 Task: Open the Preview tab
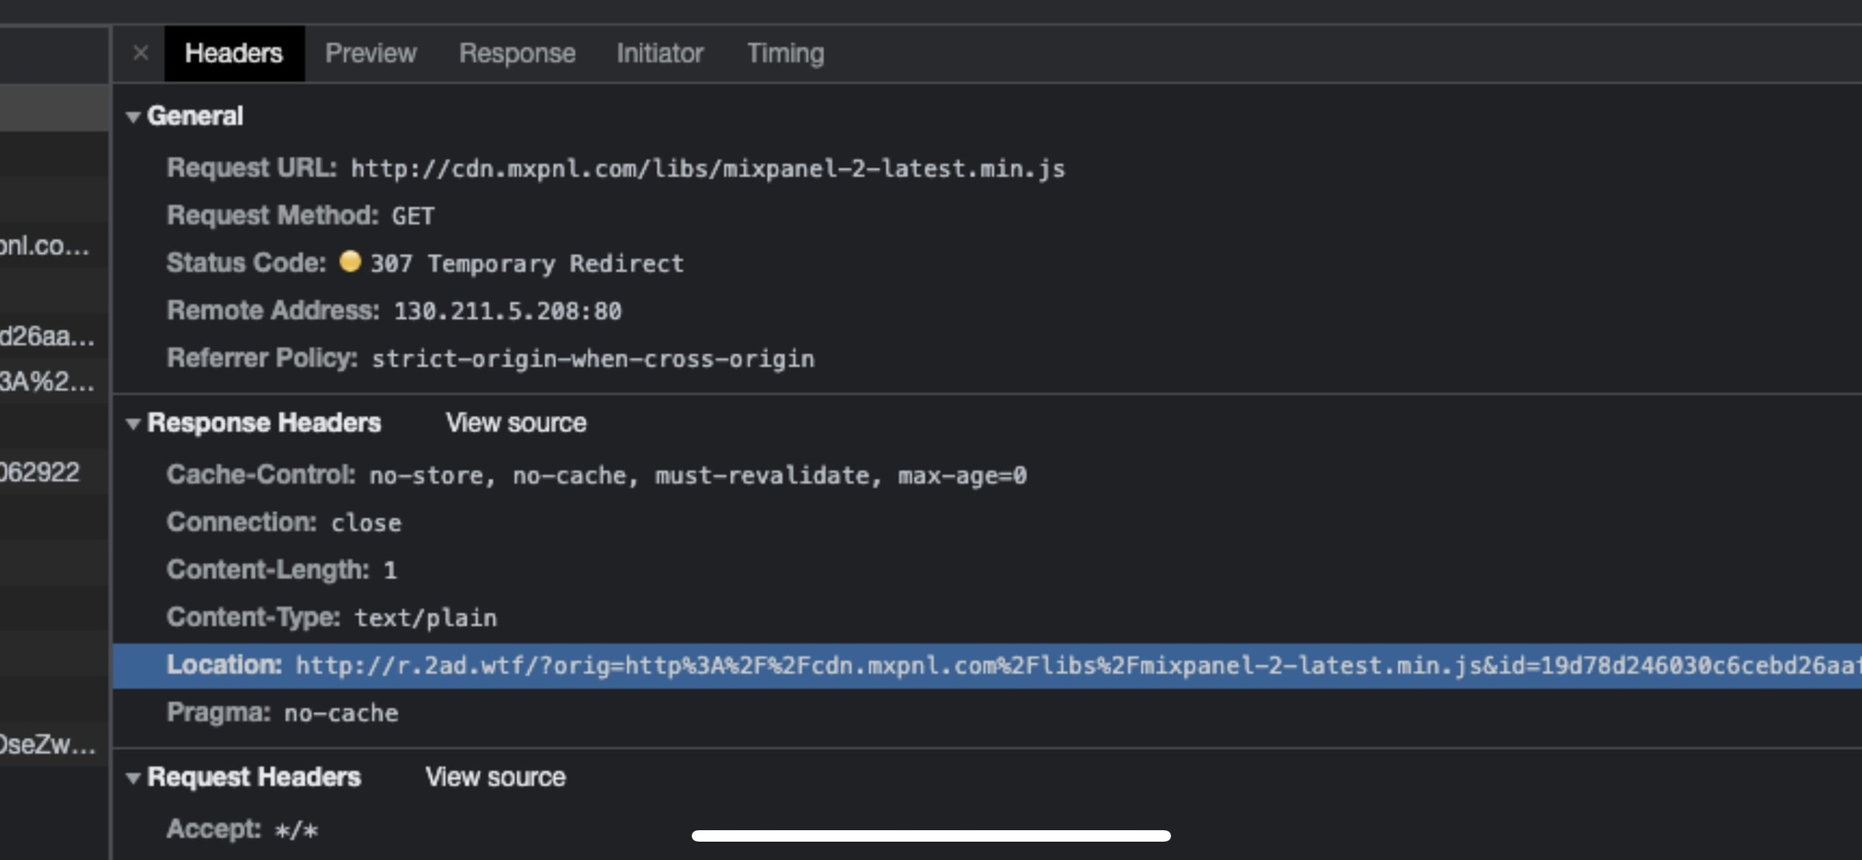point(371,54)
